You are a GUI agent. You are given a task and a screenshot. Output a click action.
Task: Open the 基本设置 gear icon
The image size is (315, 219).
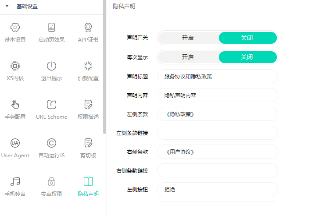(15, 27)
